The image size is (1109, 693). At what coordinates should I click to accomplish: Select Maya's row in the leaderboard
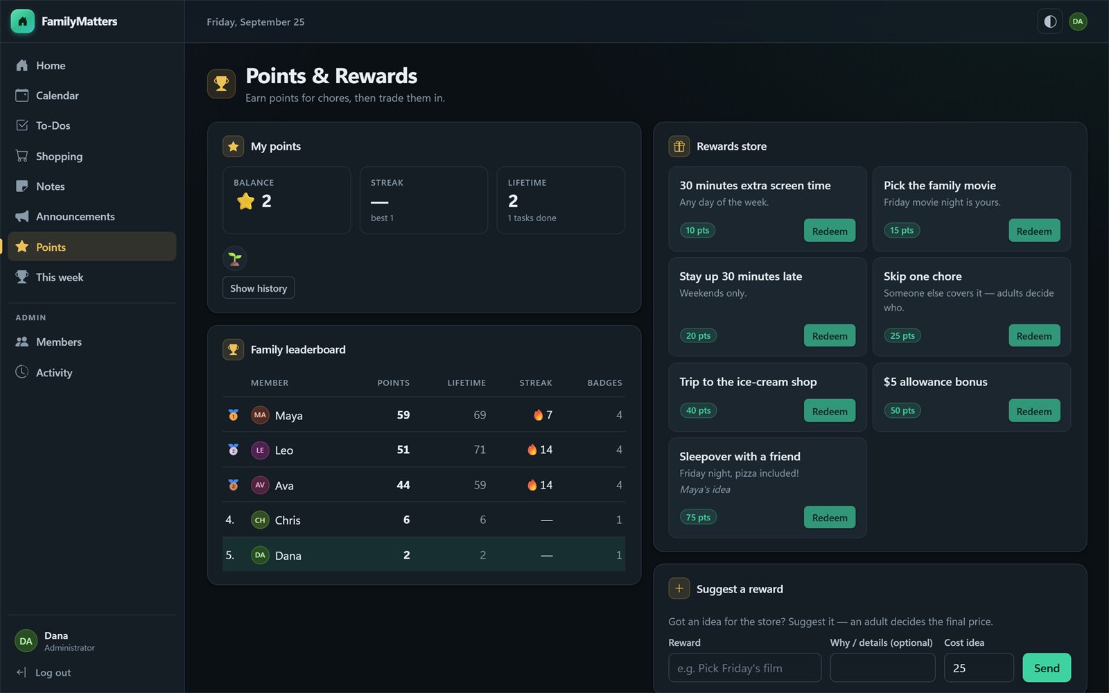pyautogui.click(x=423, y=415)
